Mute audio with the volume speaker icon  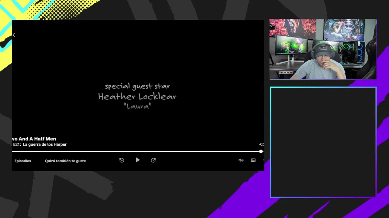coord(241,160)
